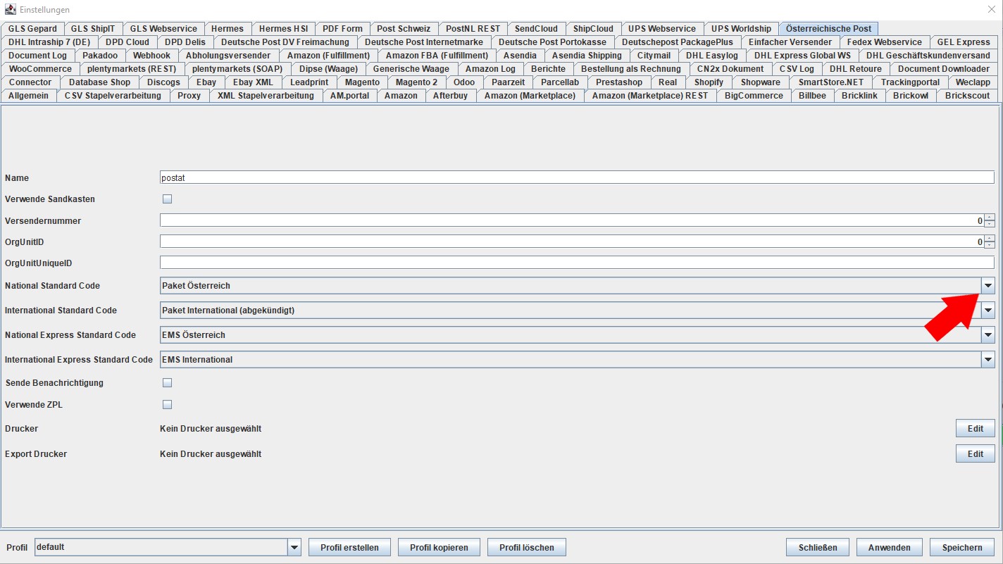Tick the Sende Benachrichtigung checkbox
Screen dimensions: 1003x564
click(x=167, y=383)
